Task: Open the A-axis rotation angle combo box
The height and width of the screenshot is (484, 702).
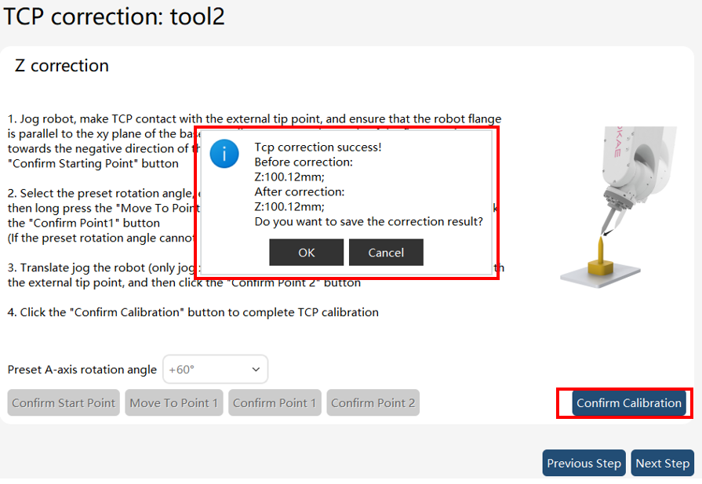Action: click(216, 369)
